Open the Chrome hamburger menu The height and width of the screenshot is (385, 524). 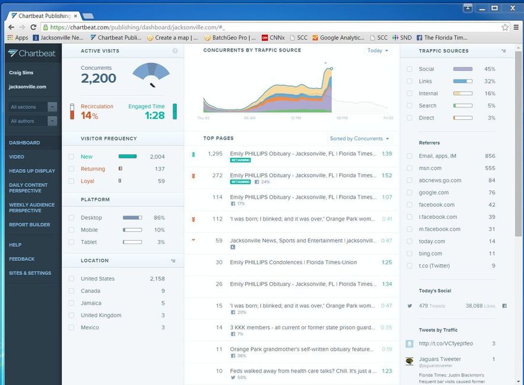(516, 27)
